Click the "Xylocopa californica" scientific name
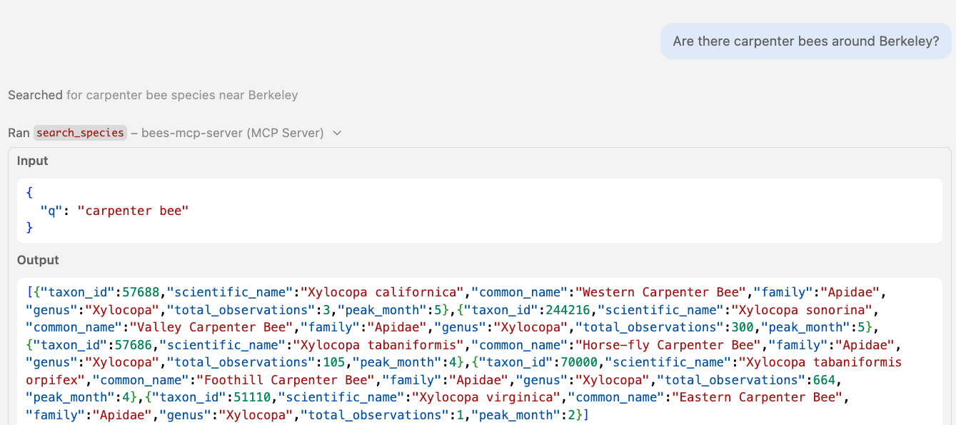This screenshot has height=425, width=956. [x=380, y=292]
